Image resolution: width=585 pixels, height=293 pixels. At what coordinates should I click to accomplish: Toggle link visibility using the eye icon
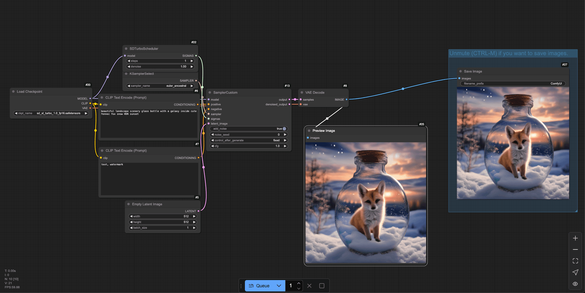[575, 284]
